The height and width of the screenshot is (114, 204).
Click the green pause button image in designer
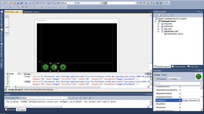54,67
